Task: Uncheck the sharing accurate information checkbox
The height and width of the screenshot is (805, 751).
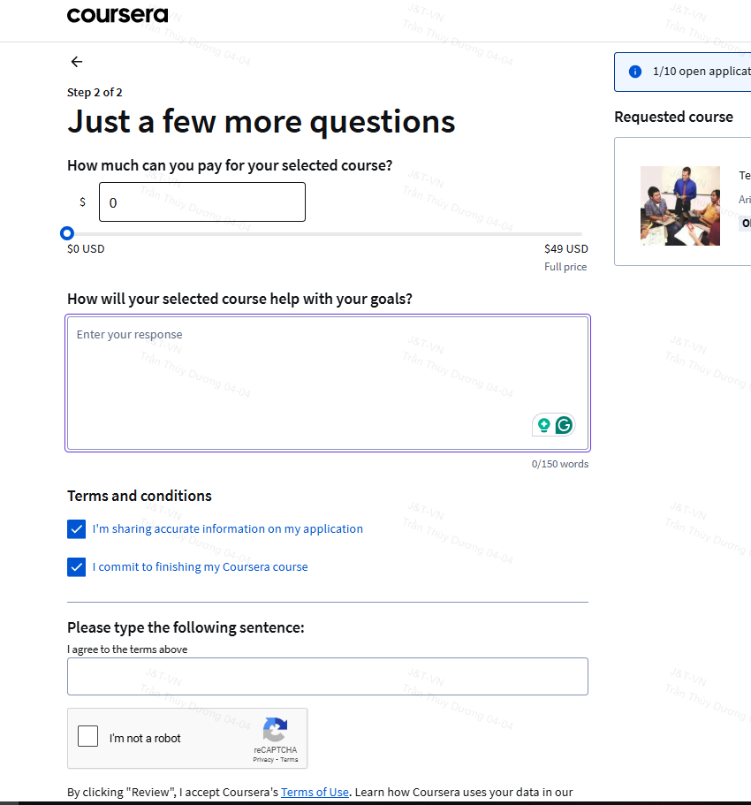Action: (x=77, y=529)
